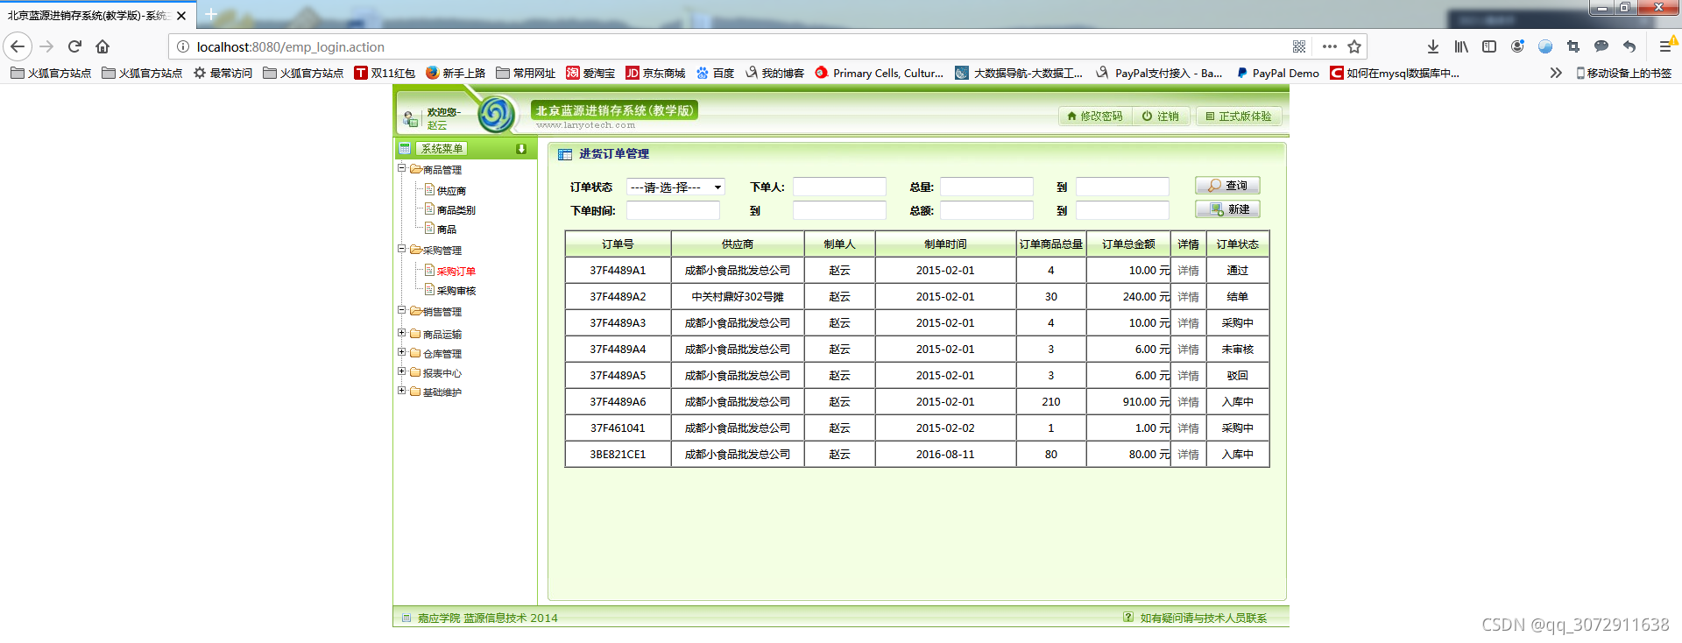This screenshot has width=1682, height=643.
Task: Focus the 总量 start input field
Action: click(986, 187)
